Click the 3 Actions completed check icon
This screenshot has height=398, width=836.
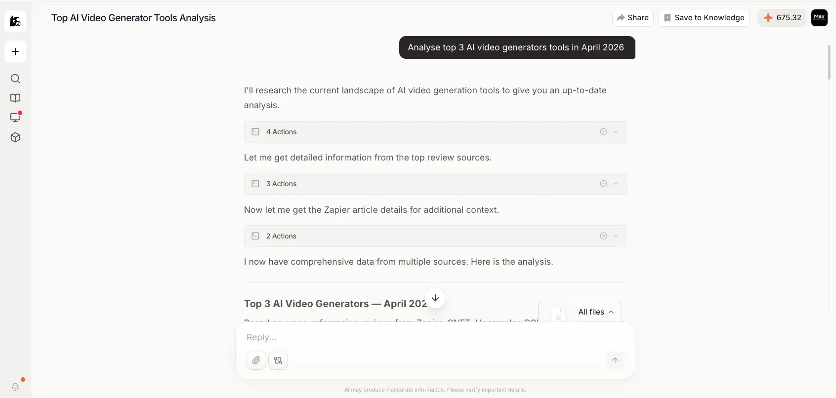pyautogui.click(x=603, y=184)
